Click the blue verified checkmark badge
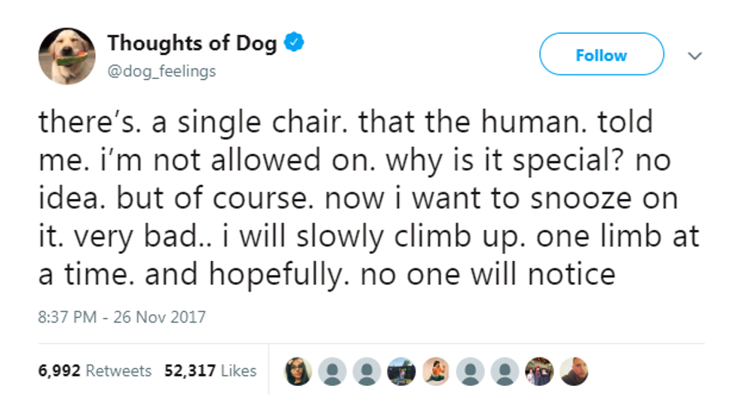 [x=295, y=44]
